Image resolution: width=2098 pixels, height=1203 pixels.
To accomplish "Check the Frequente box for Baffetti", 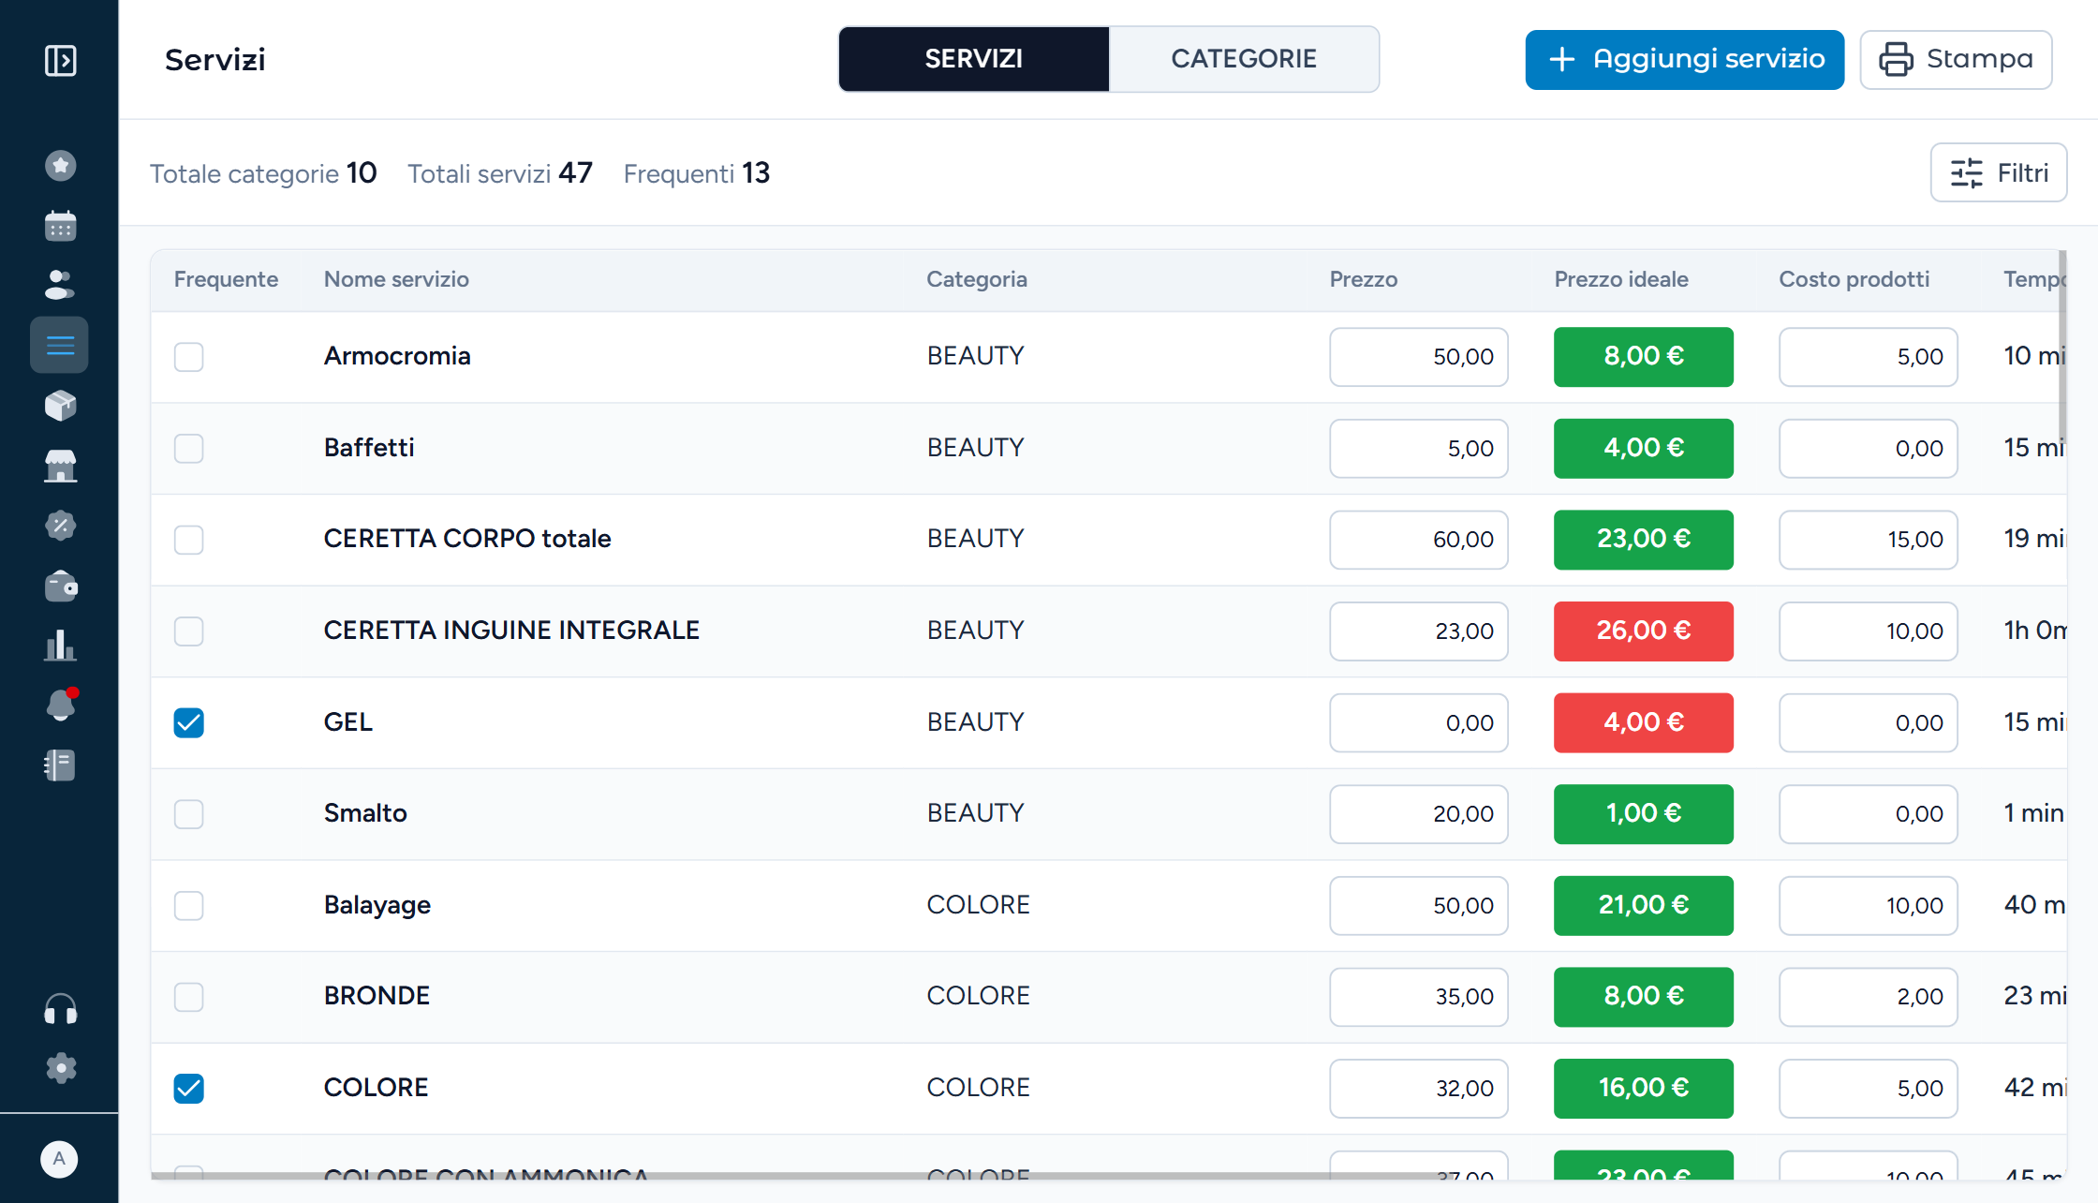I will tap(188, 448).
